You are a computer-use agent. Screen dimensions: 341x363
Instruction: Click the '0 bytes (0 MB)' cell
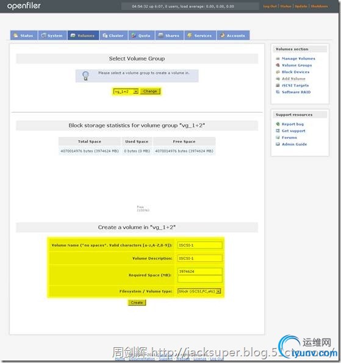(137, 151)
